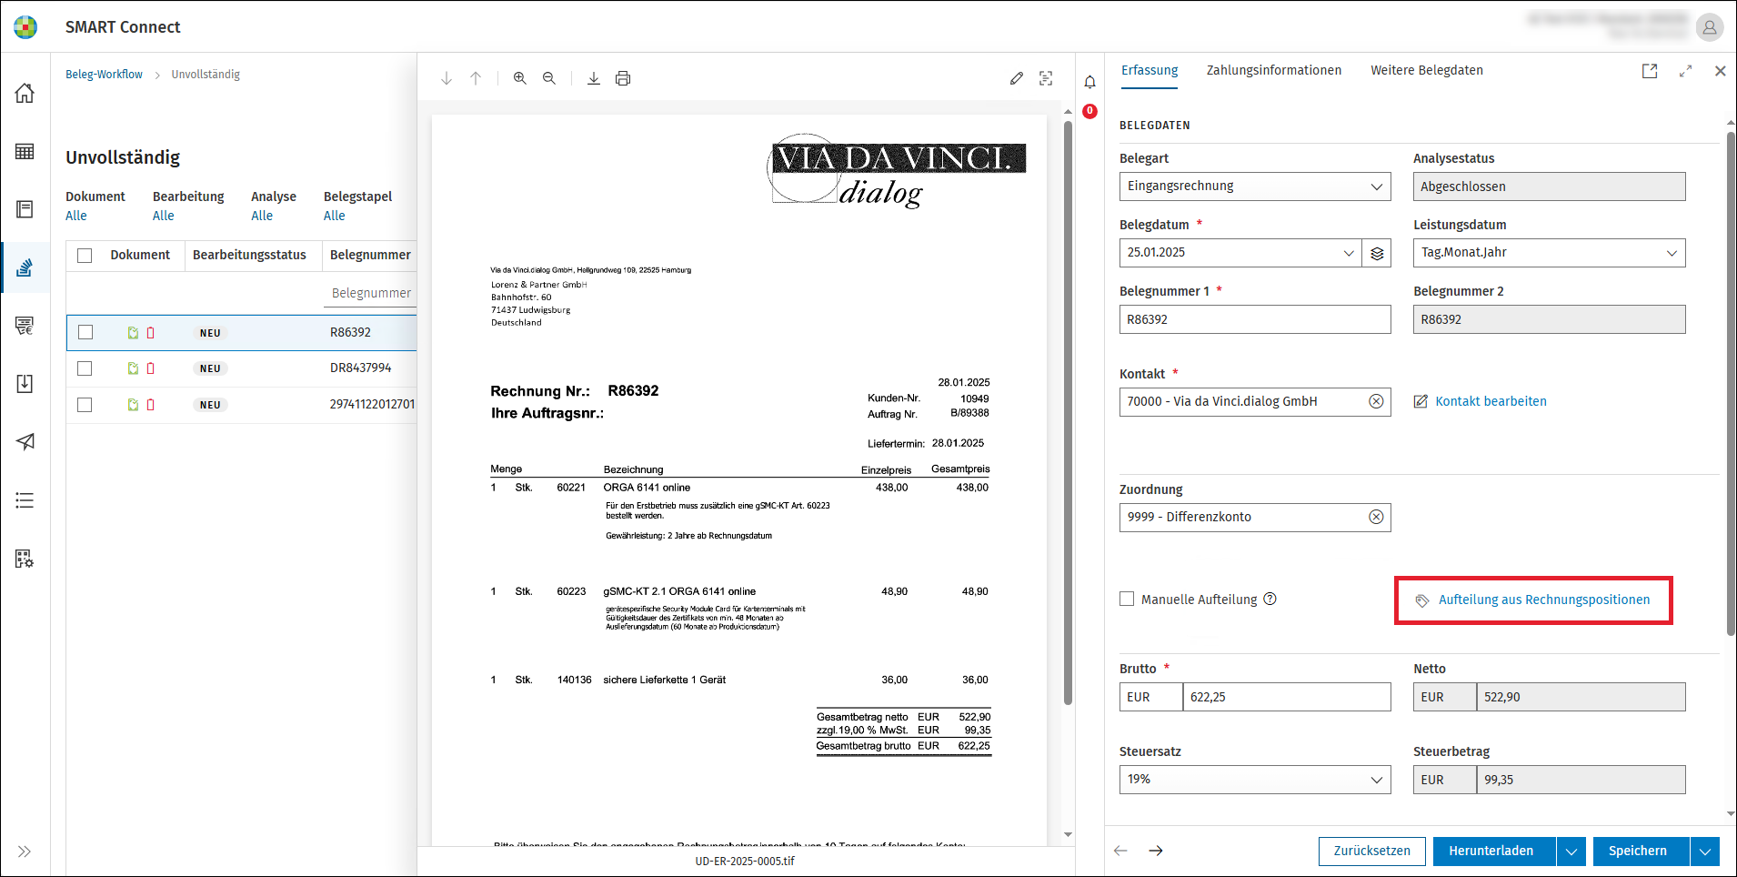Click the SMART Connect logo
1737x877 pixels.
click(25, 27)
